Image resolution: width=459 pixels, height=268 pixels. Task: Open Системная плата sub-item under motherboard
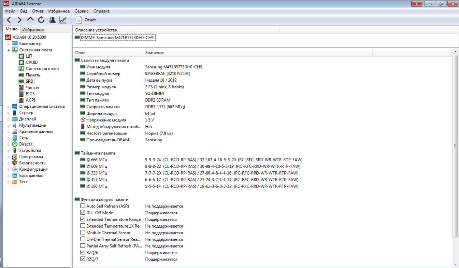(x=42, y=69)
